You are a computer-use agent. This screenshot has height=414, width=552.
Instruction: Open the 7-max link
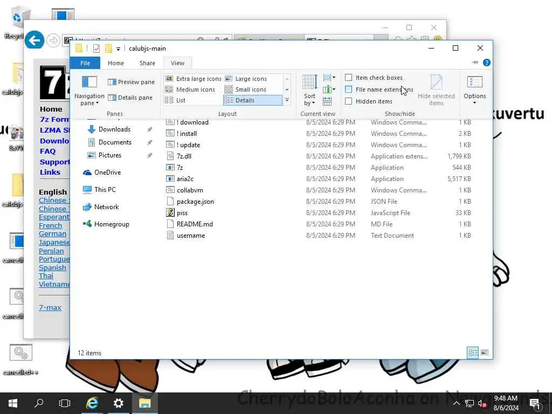pyautogui.click(x=50, y=308)
